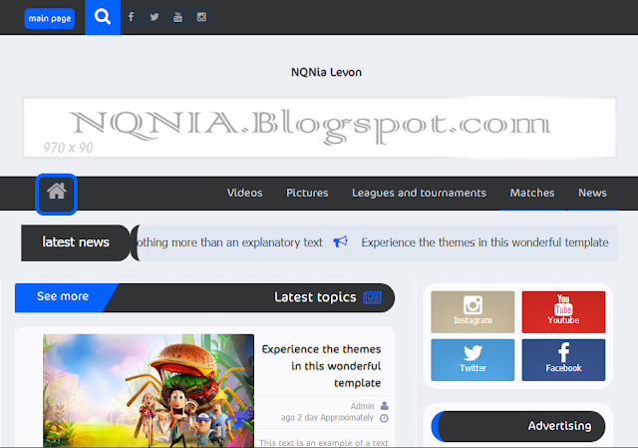
Task: Open the Videos menu item
Action: click(x=245, y=193)
